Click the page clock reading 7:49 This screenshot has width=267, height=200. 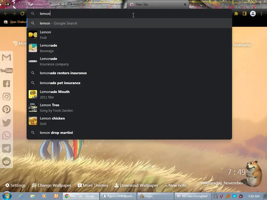[x=237, y=172]
